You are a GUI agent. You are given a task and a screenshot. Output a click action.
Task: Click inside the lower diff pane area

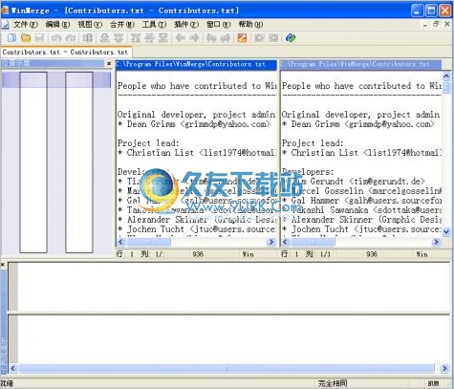(234, 340)
